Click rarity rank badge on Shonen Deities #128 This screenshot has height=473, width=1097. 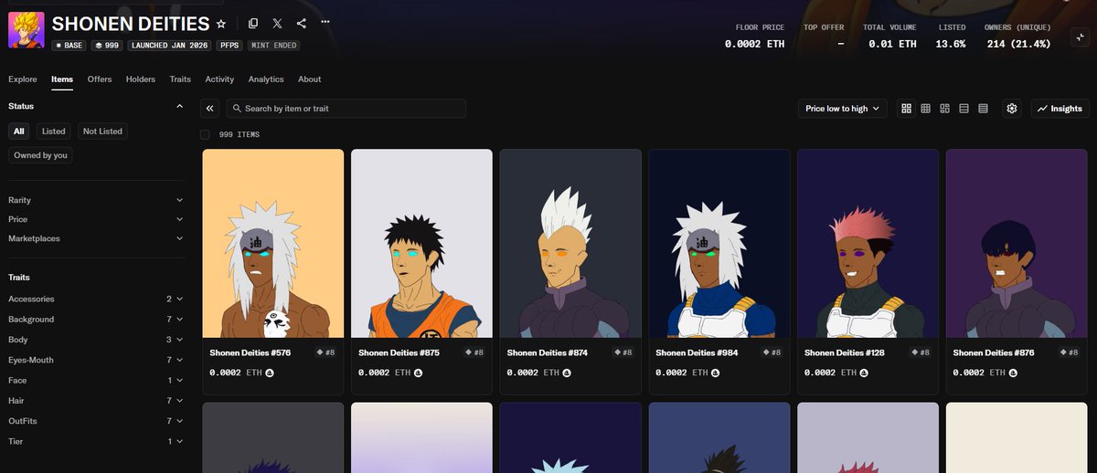point(920,352)
